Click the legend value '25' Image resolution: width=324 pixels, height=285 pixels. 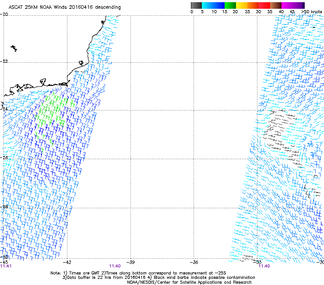[x=247, y=12]
